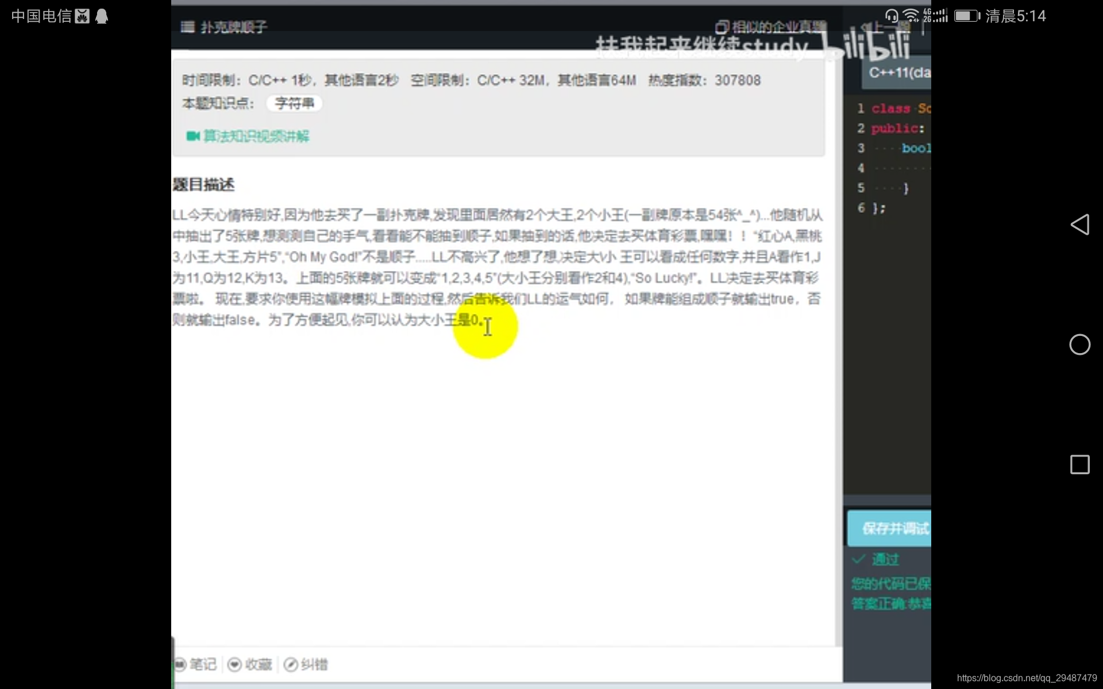The height and width of the screenshot is (689, 1103).
Task: Click the 通过 passed status checkmark
Action: [859, 559]
